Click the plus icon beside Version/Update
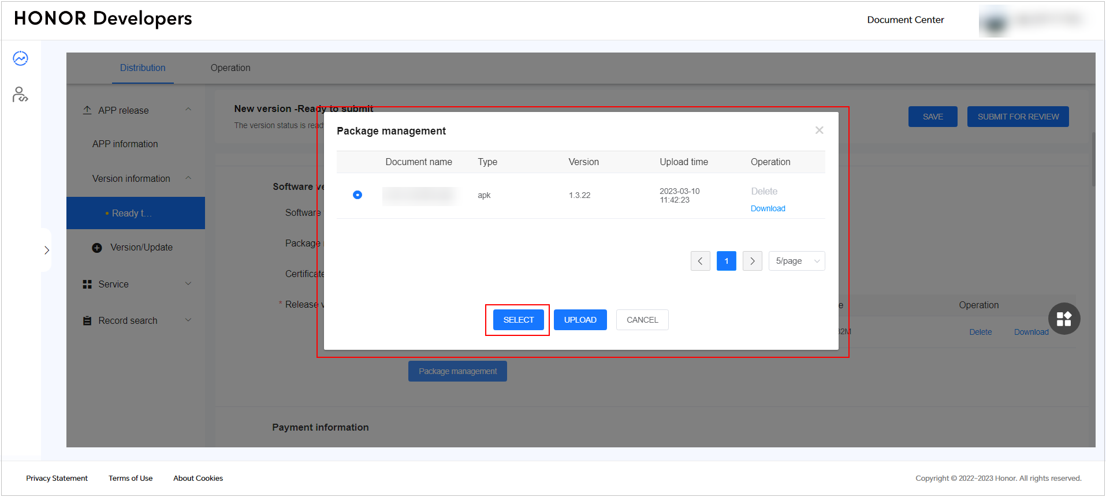Viewport: 1106px width, 497px height. pyautogui.click(x=97, y=248)
